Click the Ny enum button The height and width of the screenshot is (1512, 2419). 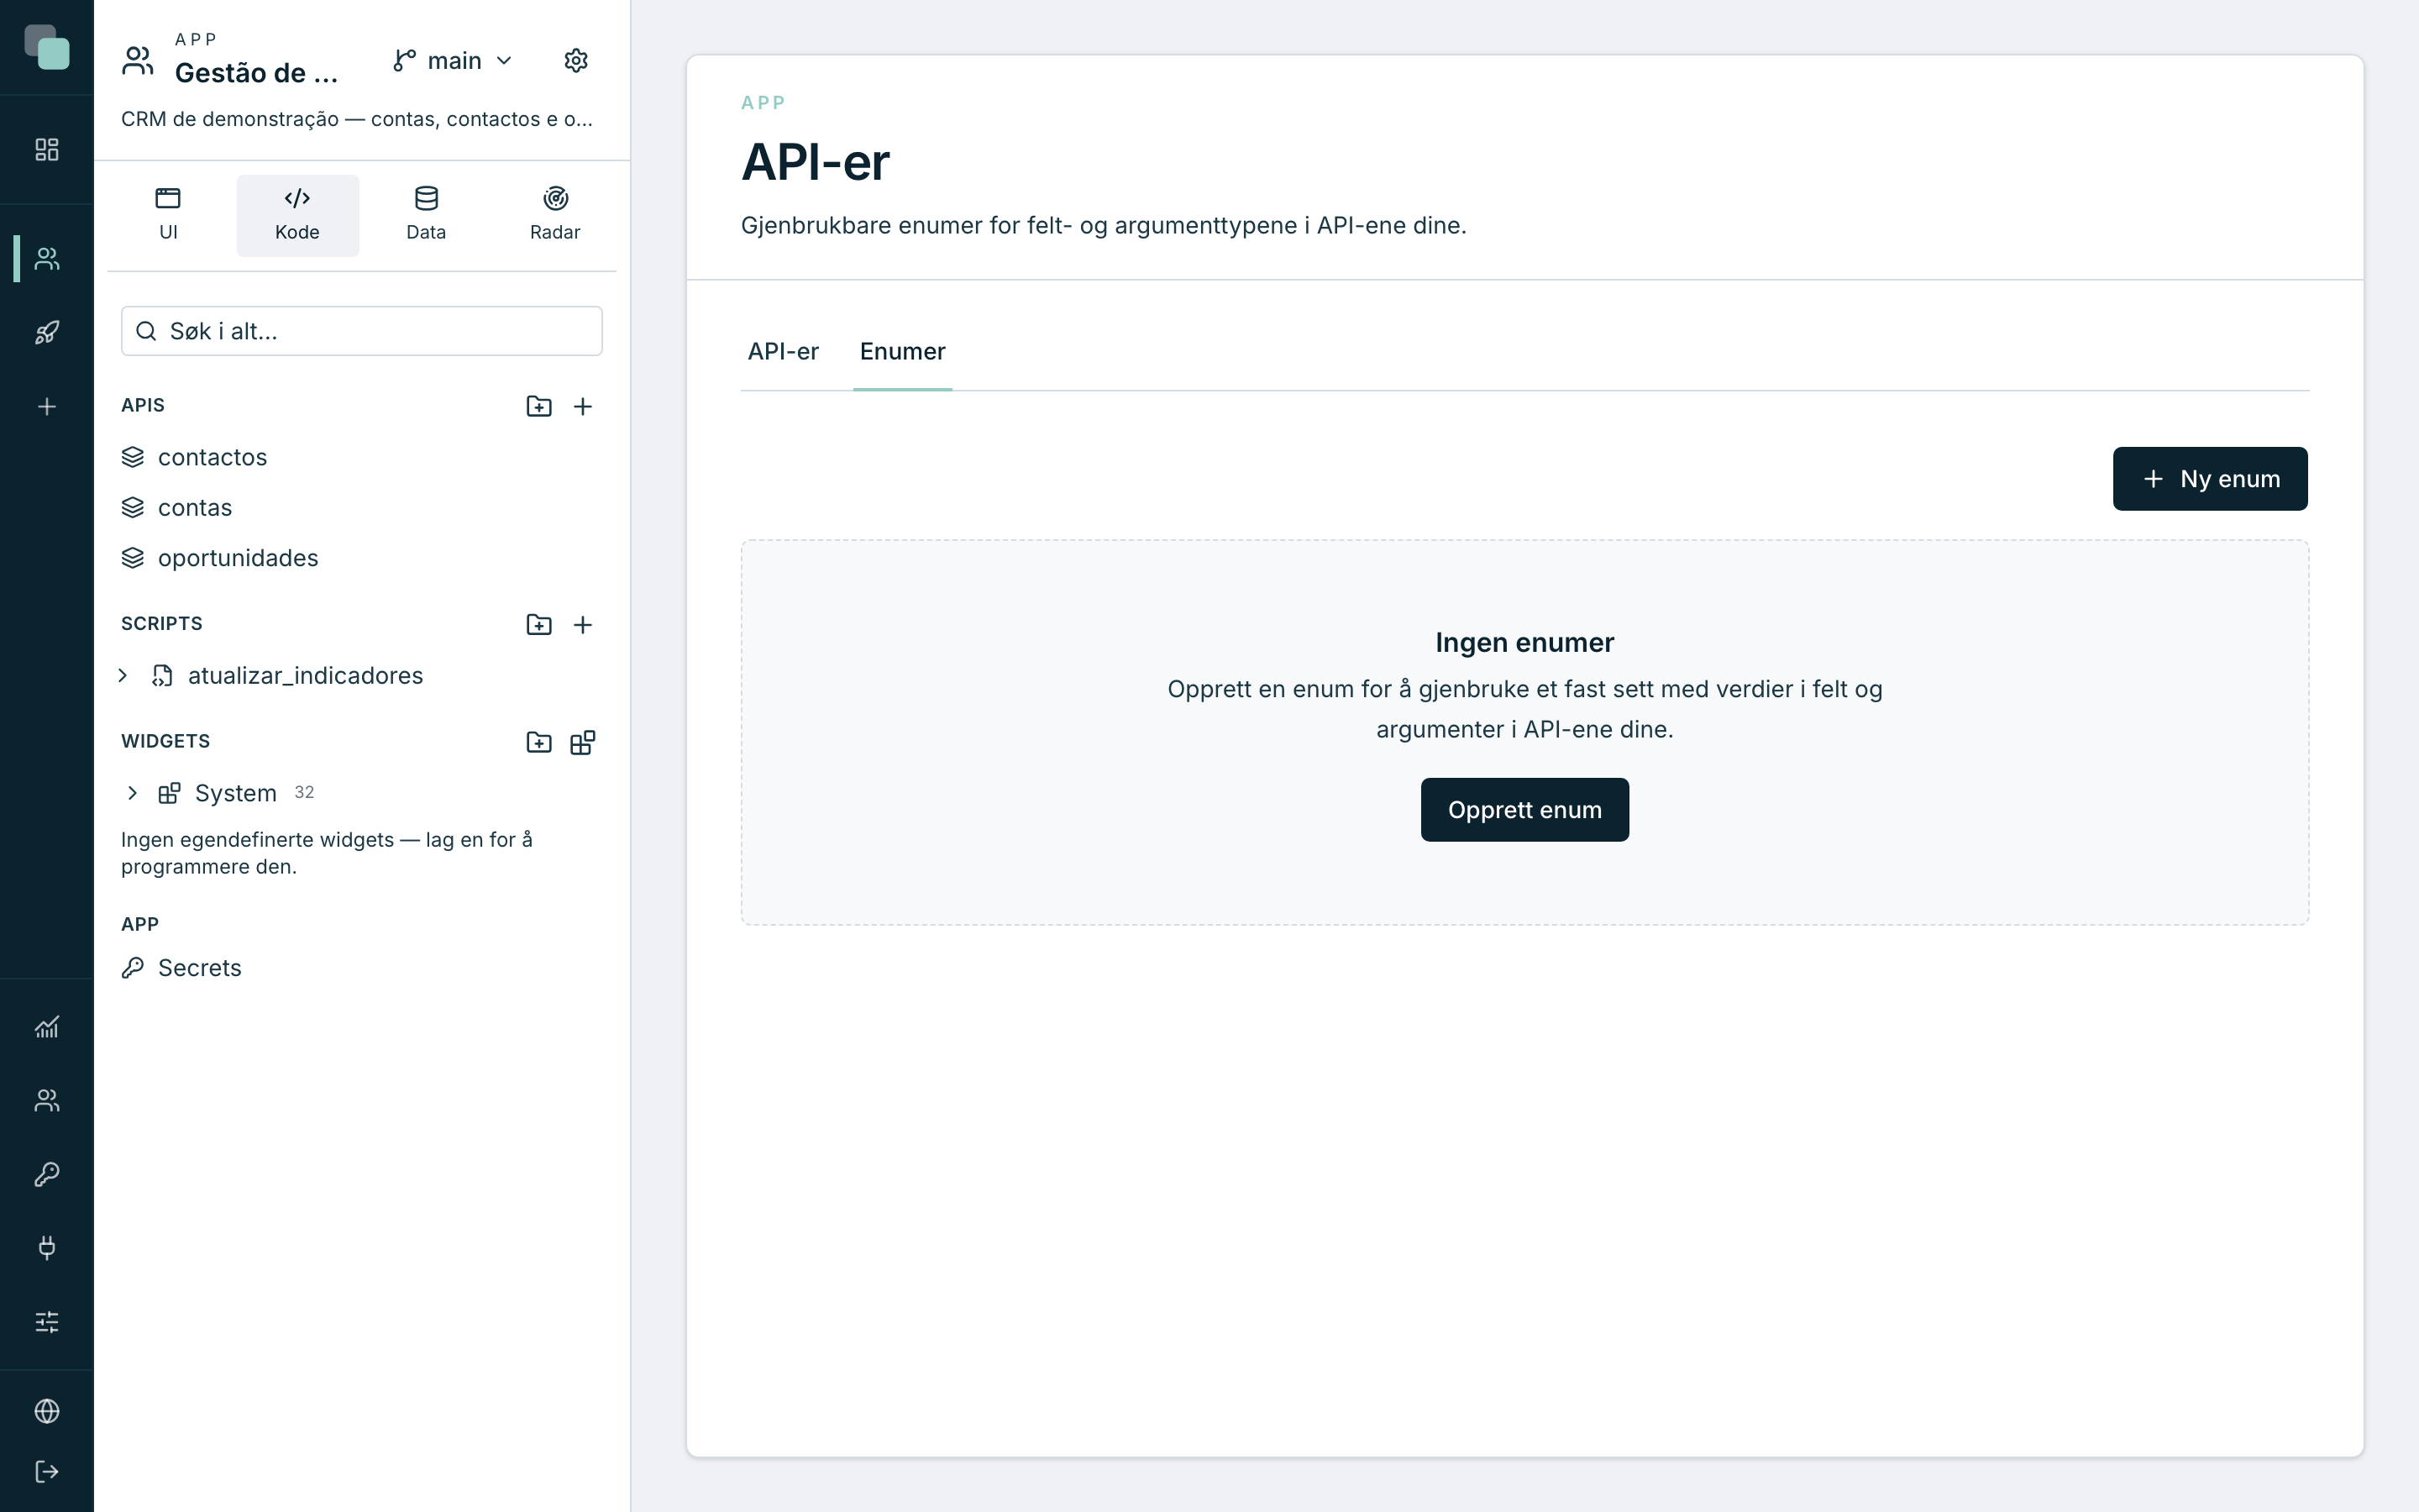pyautogui.click(x=2209, y=479)
